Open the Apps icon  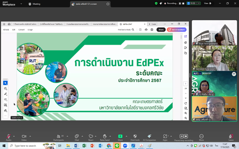click(165, 136)
